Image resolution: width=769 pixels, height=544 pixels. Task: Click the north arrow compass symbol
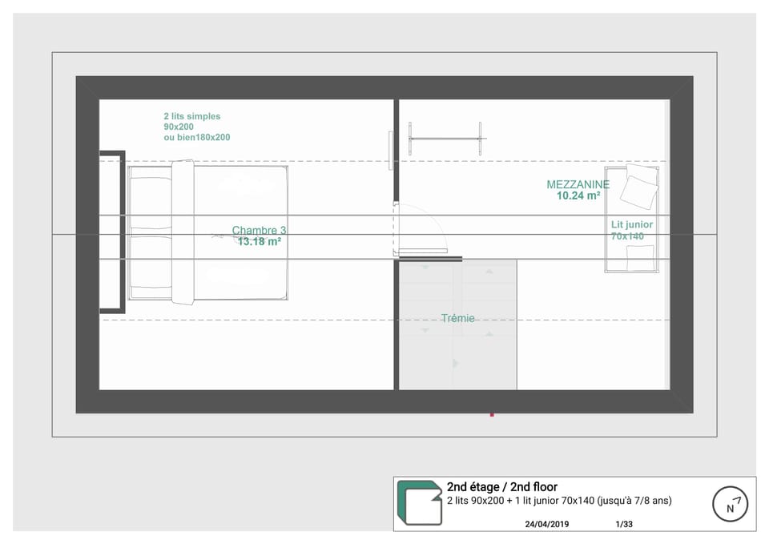[729, 505]
